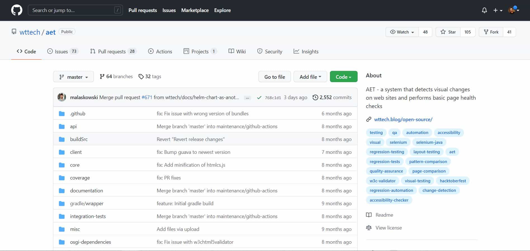Click the 32 tags icon

(x=141, y=77)
